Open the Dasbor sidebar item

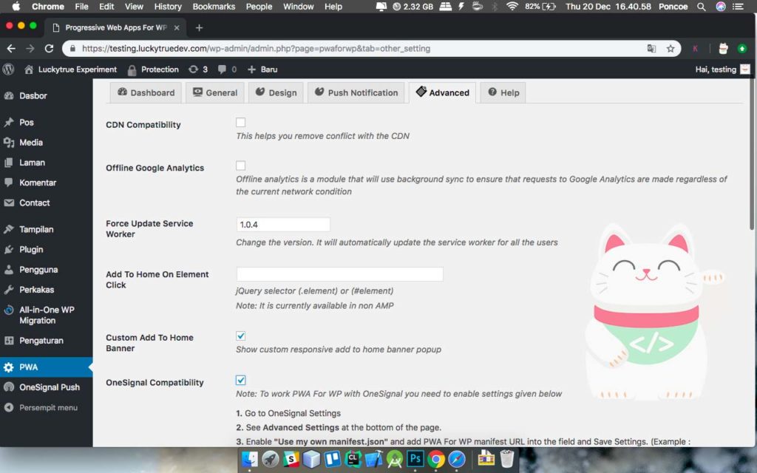pyautogui.click(x=47, y=95)
